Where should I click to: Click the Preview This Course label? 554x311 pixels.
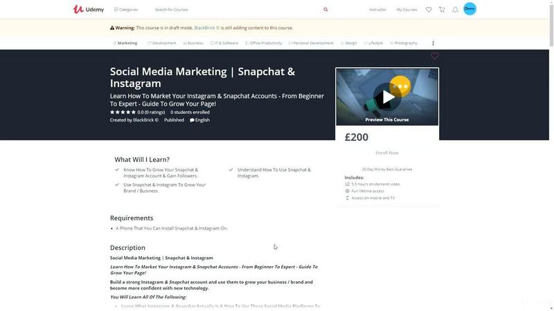tap(387, 120)
